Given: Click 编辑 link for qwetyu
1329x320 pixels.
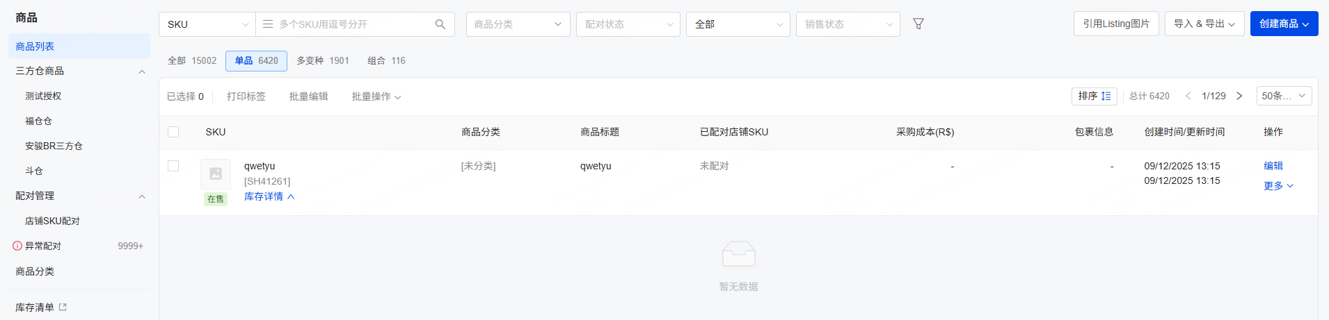Looking at the screenshot, I should pyautogui.click(x=1273, y=165).
